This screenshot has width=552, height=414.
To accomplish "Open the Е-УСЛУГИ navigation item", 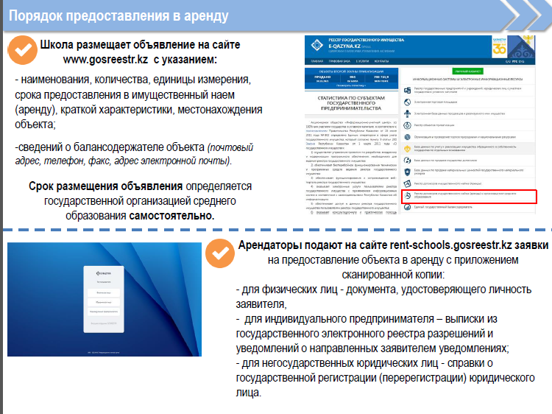I will (x=362, y=61).
